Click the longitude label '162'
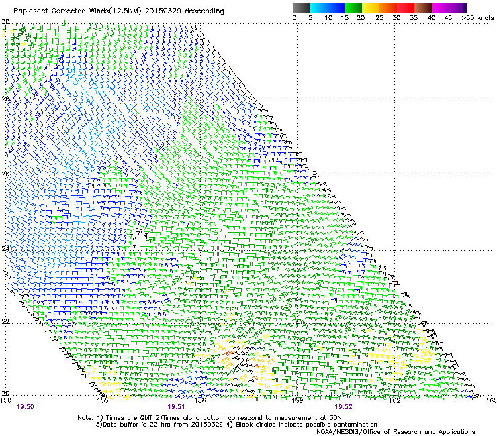Viewport: 497px width, 436px height. pyautogui.click(x=395, y=400)
